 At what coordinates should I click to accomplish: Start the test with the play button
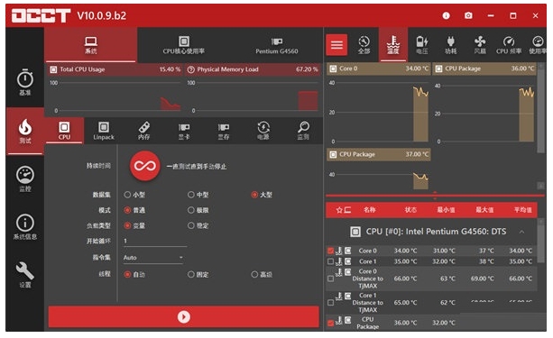(184, 317)
